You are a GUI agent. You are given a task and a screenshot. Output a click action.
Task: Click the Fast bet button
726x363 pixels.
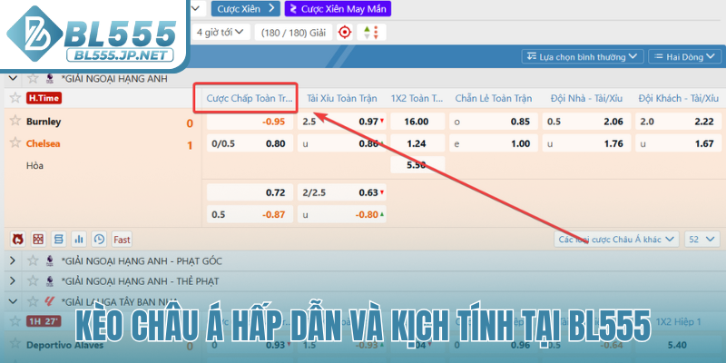click(x=122, y=239)
